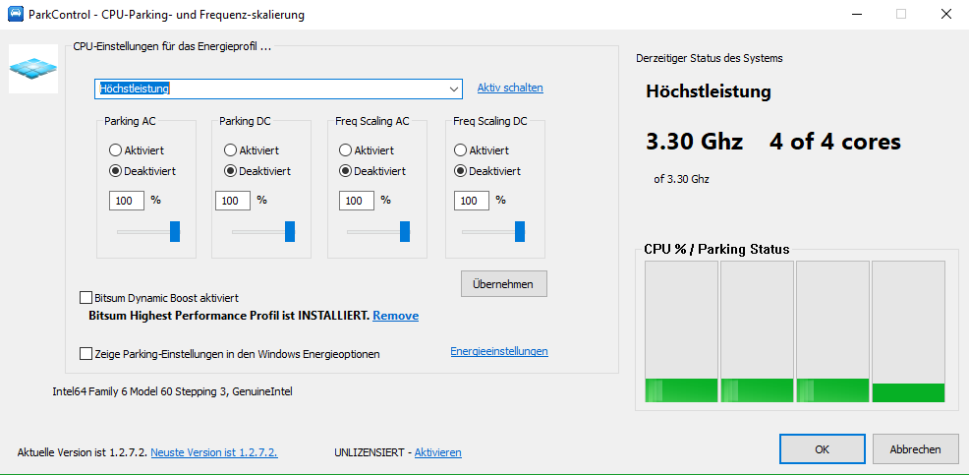This screenshot has height=475, width=969.
Task: Open the Energieeinstellungen link
Action: click(499, 351)
